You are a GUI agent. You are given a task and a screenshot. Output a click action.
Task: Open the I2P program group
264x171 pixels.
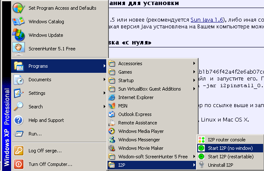click(152, 165)
